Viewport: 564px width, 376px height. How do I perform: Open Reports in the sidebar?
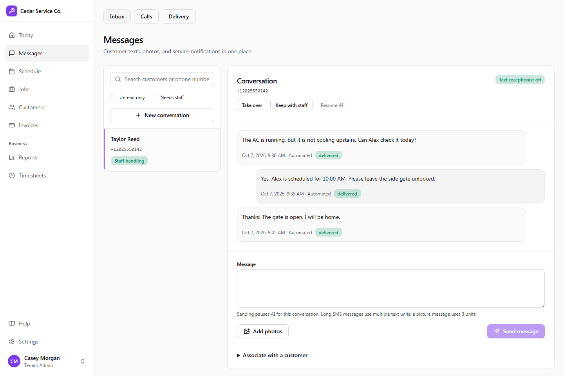tap(47, 157)
